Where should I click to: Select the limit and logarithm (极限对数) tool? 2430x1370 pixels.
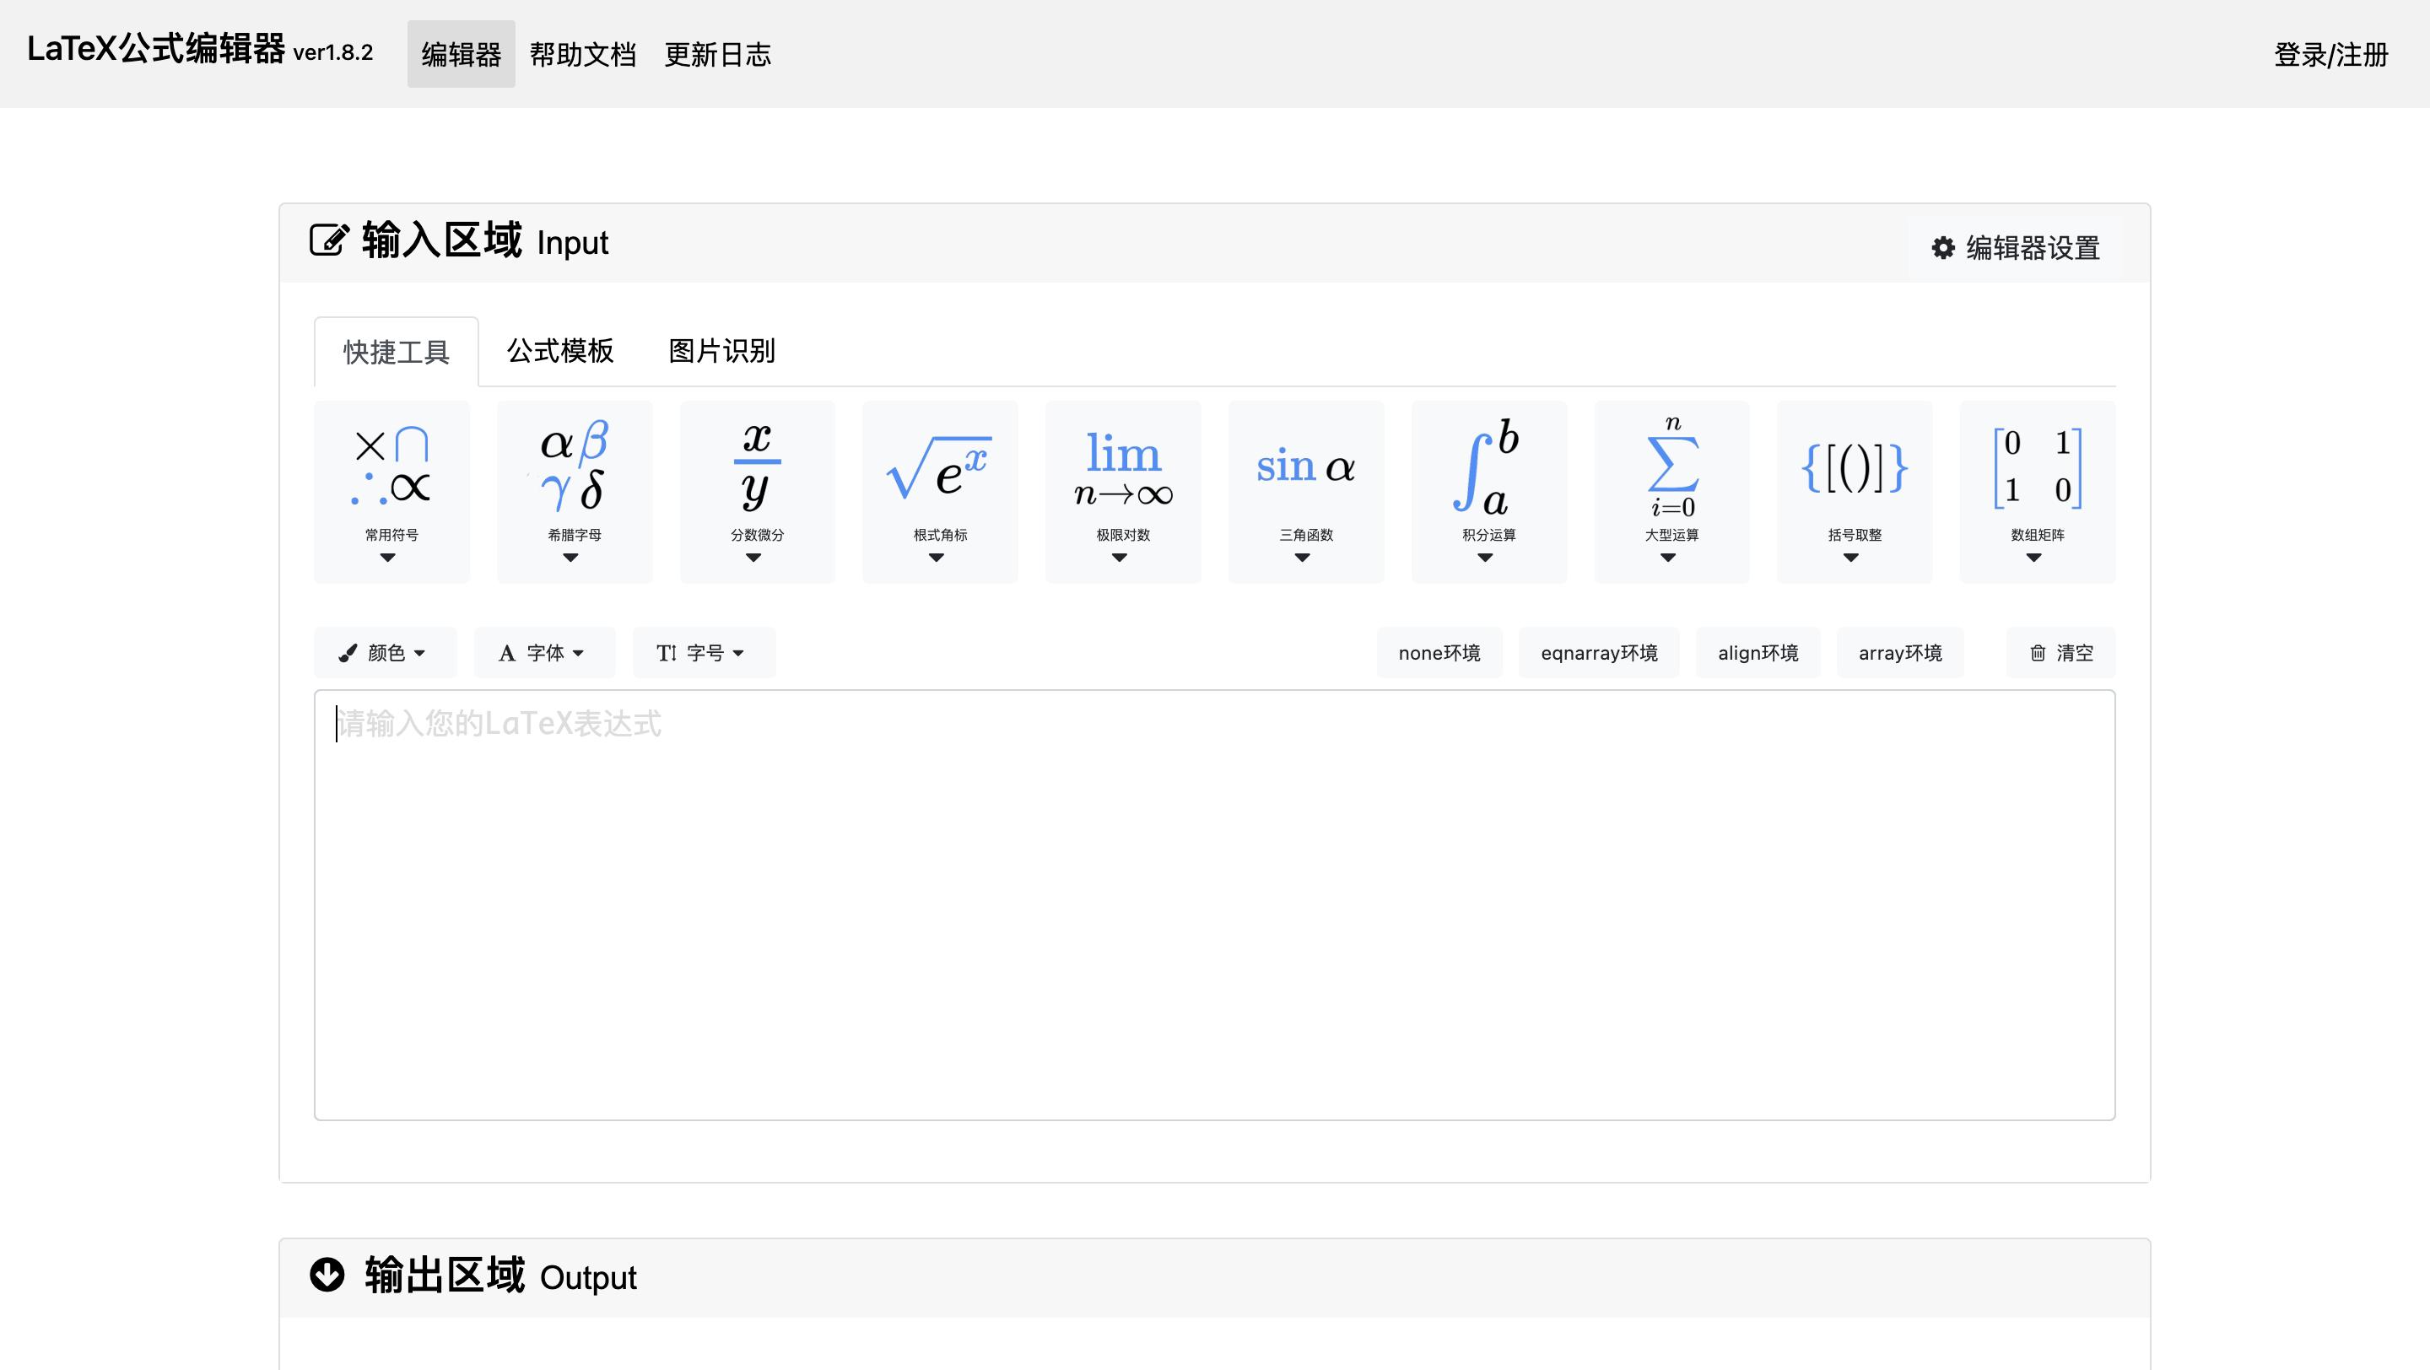tap(1122, 491)
